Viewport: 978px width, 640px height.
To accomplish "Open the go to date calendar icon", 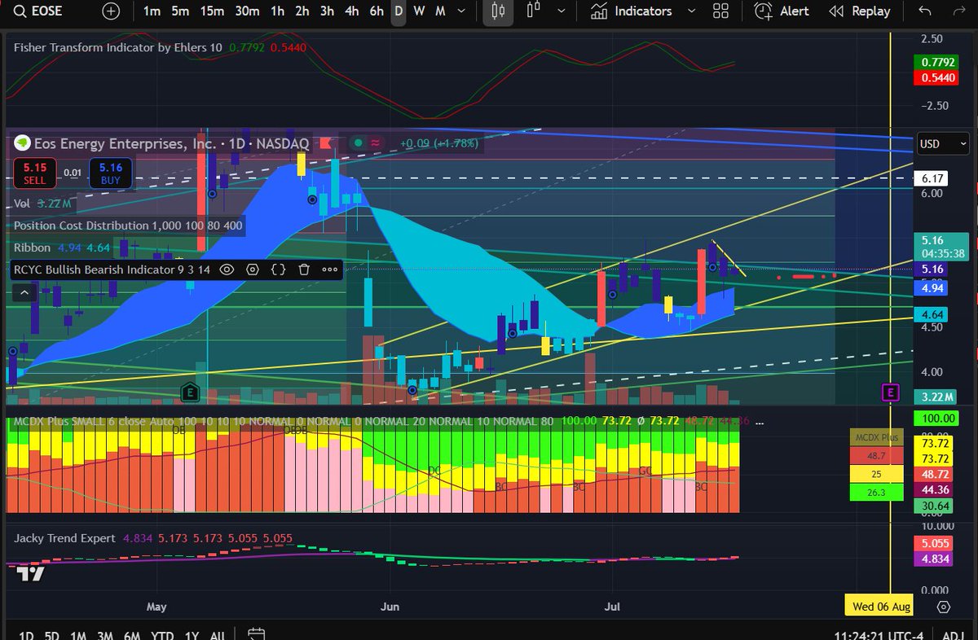I will [x=255, y=634].
